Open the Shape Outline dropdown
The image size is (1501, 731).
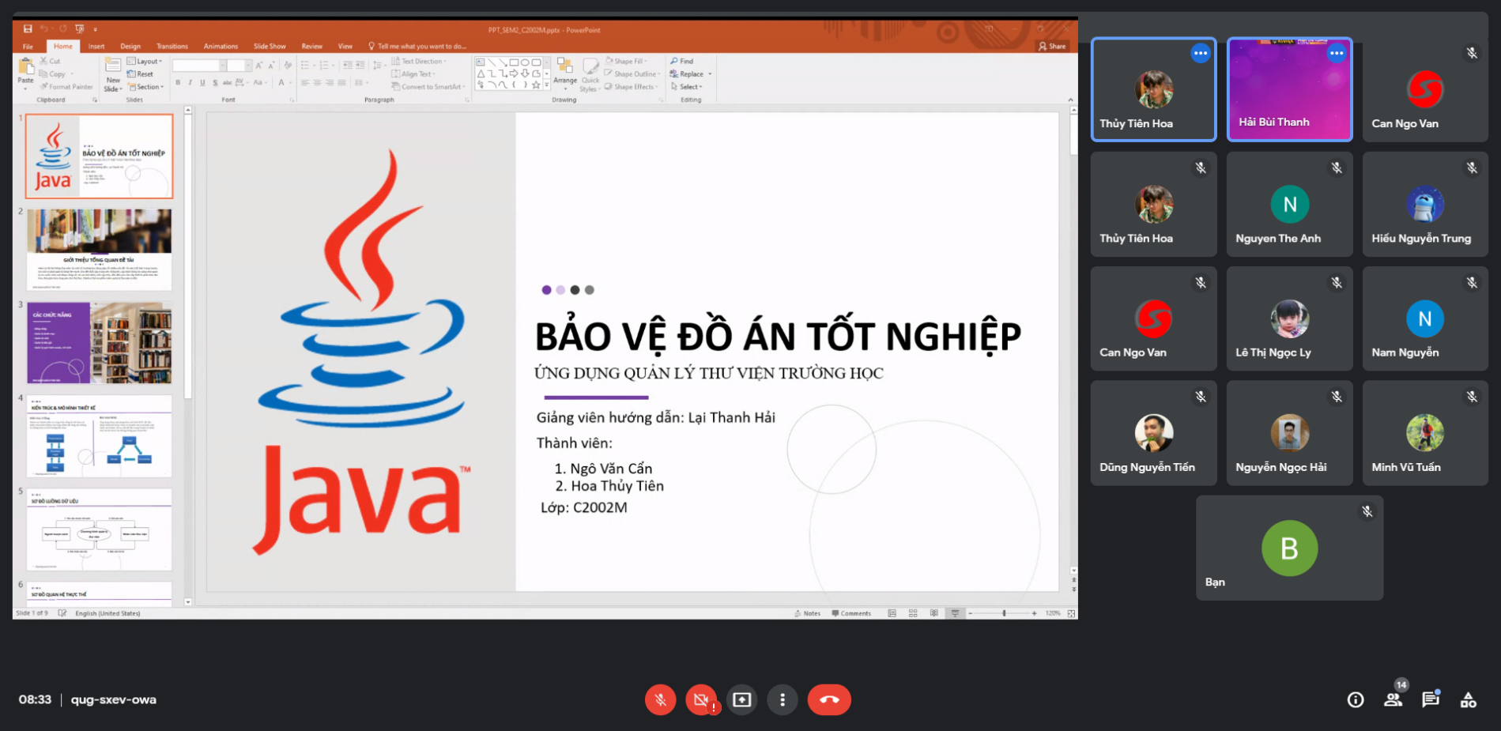coord(633,74)
